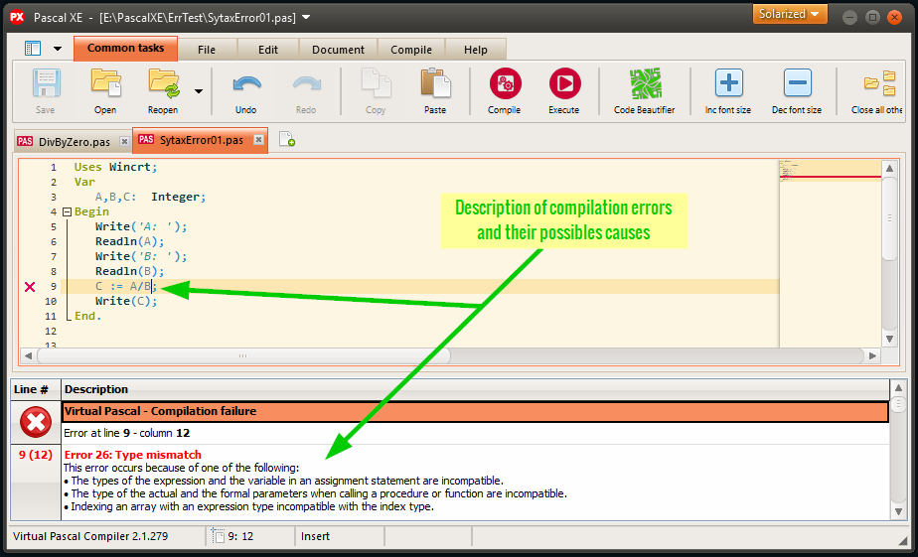Image resolution: width=918 pixels, height=557 pixels.
Task: Select the 'Error 26: Type mismatch' message
Action: coord(132,455)
